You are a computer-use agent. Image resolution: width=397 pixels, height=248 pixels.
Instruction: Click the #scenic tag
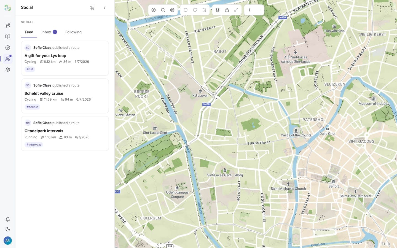(32, 107)
